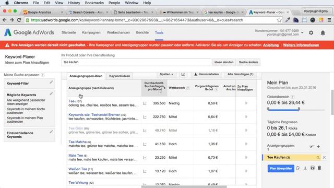Viewport: 334px width, 188px height.
Task: Click product search field 'tee kaufen'
Action: point(136,62)
